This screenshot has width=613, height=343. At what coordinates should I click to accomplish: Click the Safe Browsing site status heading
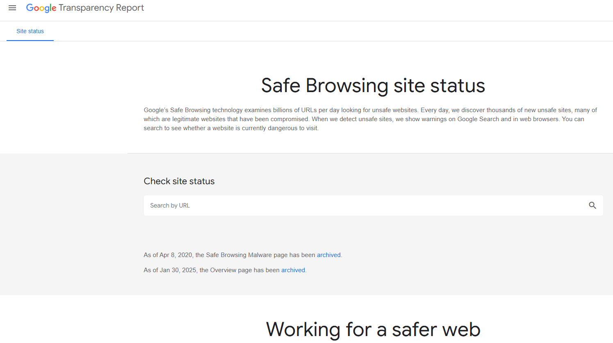(x=373, y=86)
